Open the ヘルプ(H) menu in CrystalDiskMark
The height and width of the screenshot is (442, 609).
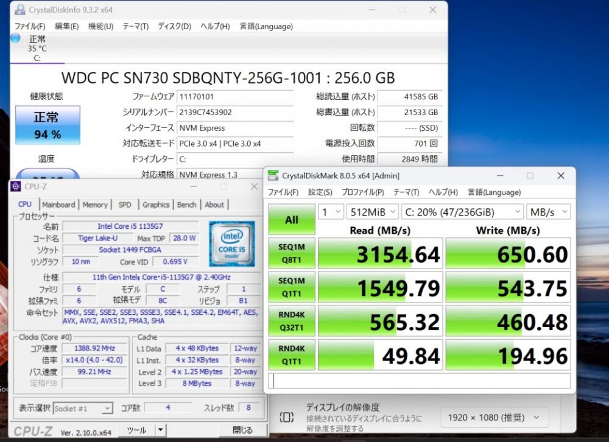(x=443, y=192)
